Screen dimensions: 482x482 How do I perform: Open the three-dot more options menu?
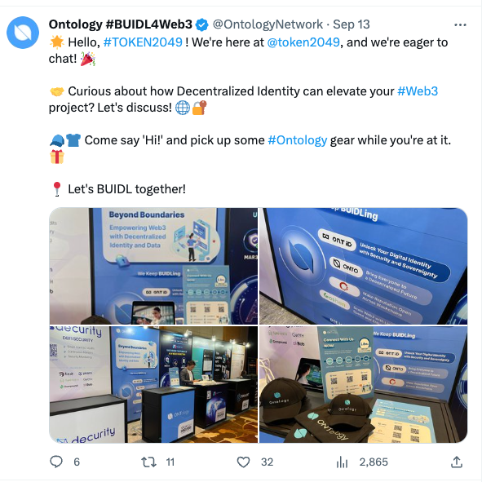460,25
